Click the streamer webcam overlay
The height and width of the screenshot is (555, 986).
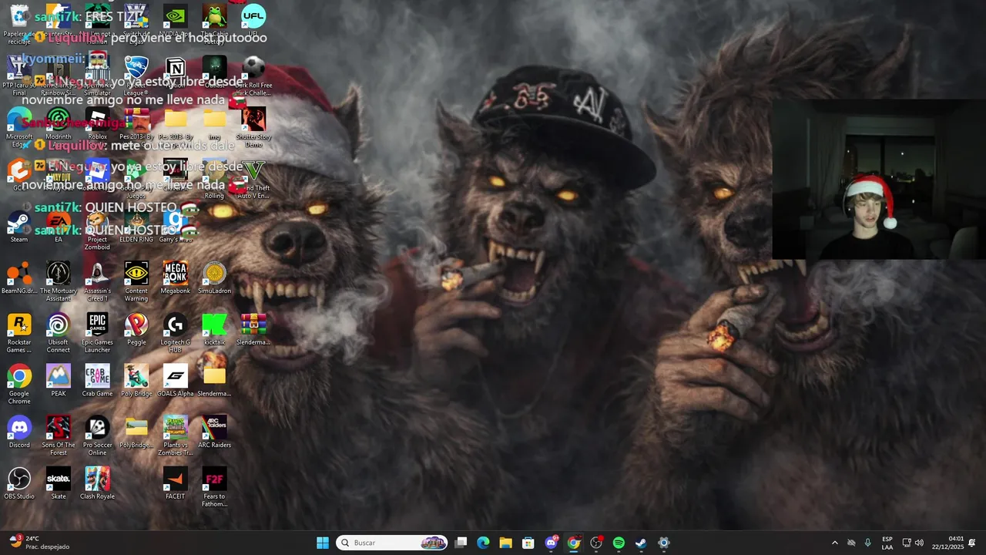879,180
